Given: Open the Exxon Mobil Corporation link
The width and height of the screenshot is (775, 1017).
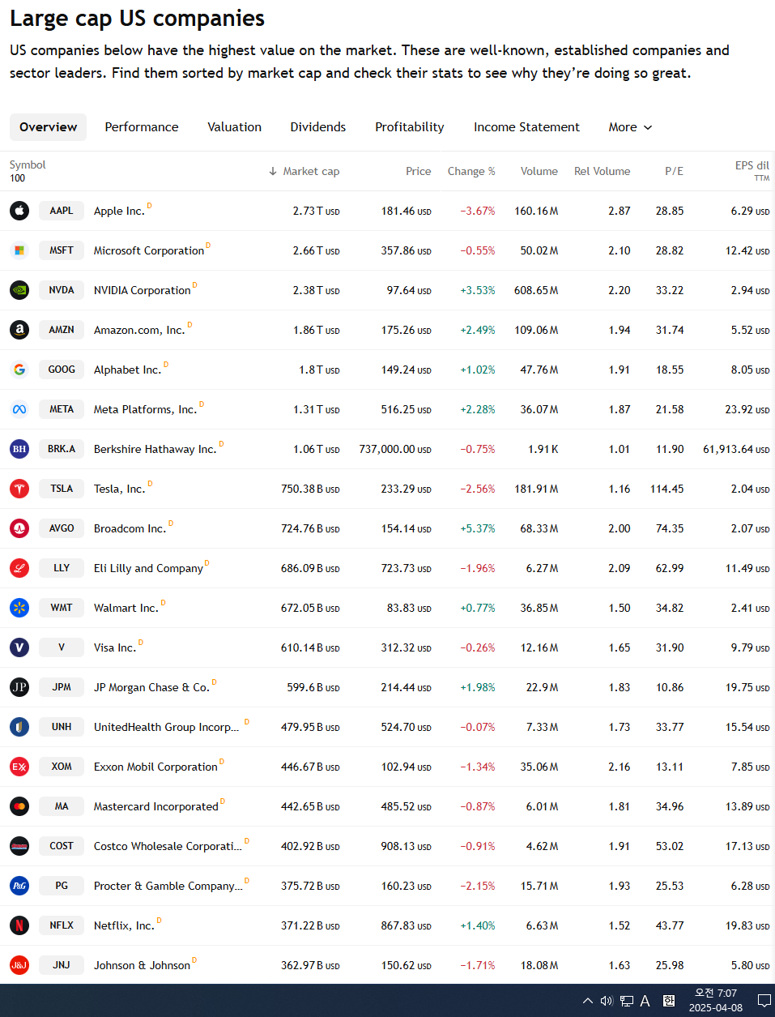Looking at the screenshot, I should [155, 767].
